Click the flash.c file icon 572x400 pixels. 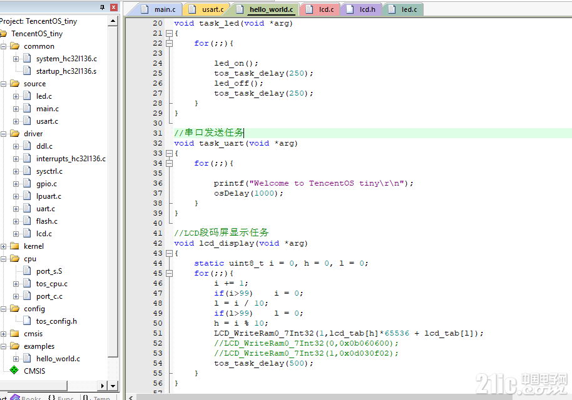(x=27, y=221)
